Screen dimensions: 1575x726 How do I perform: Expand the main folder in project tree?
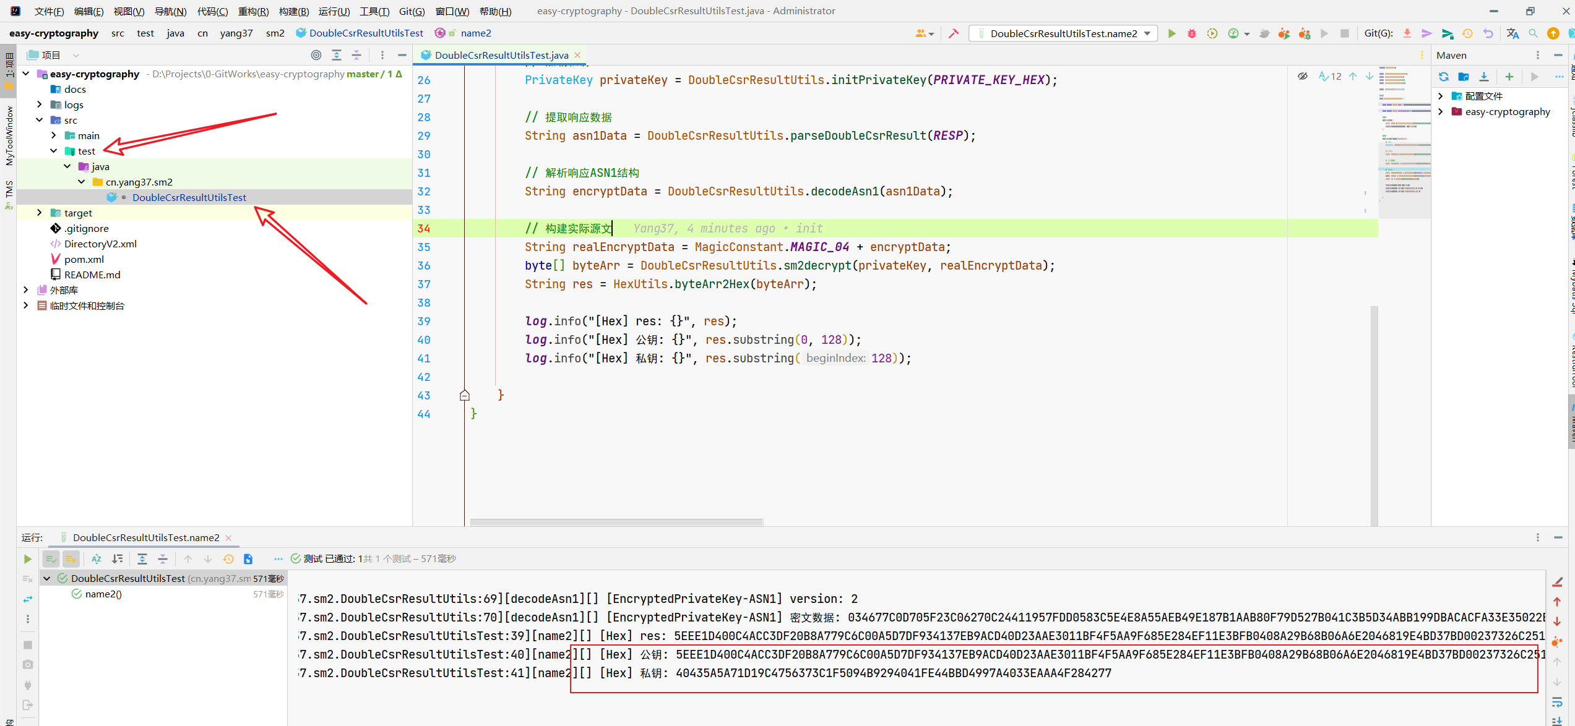point(54,135)
